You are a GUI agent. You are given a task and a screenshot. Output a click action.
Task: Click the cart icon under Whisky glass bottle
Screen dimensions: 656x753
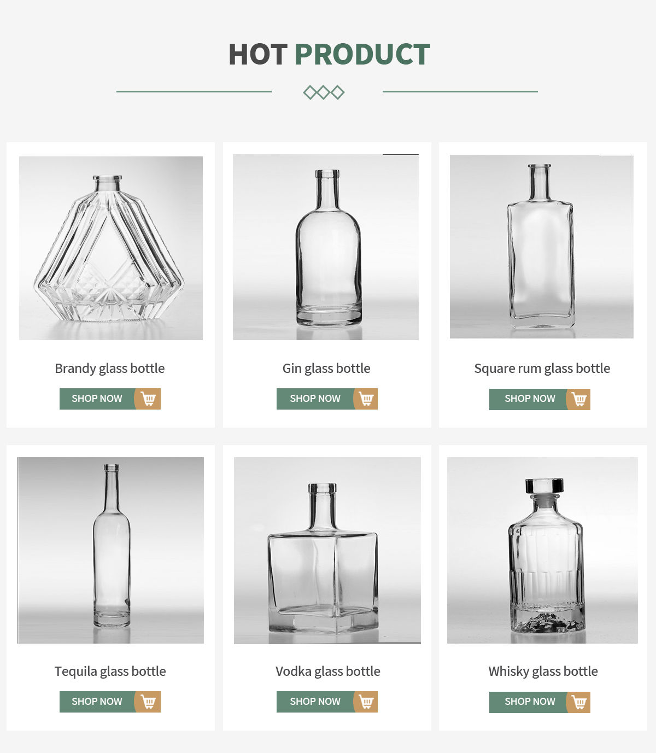coord(579,702)
